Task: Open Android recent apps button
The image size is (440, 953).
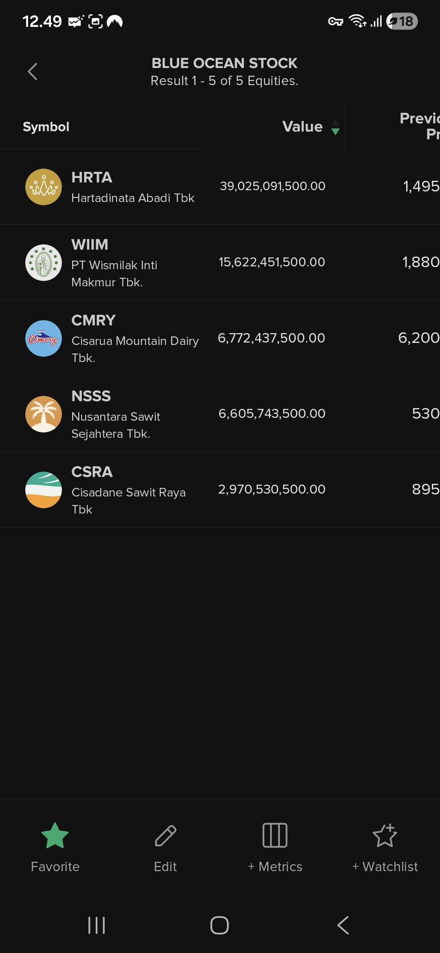Action: [x=97, y=925]
